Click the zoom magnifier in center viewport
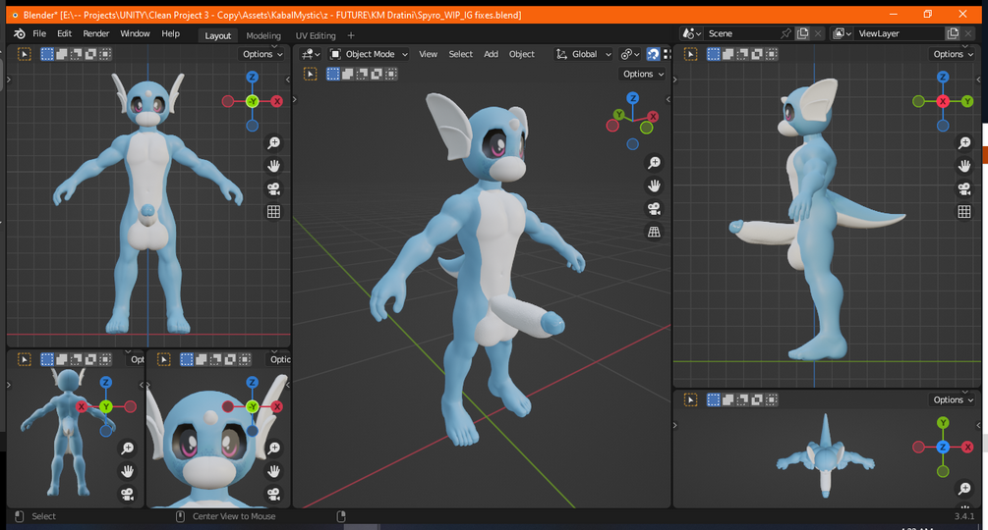The image size is (988, 530). tap(654, 163)
